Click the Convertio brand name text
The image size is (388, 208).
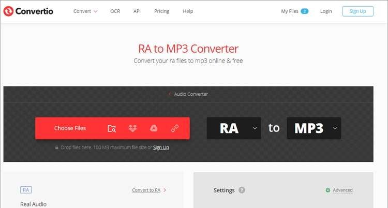pyautogui.click(x=34, y=11)
